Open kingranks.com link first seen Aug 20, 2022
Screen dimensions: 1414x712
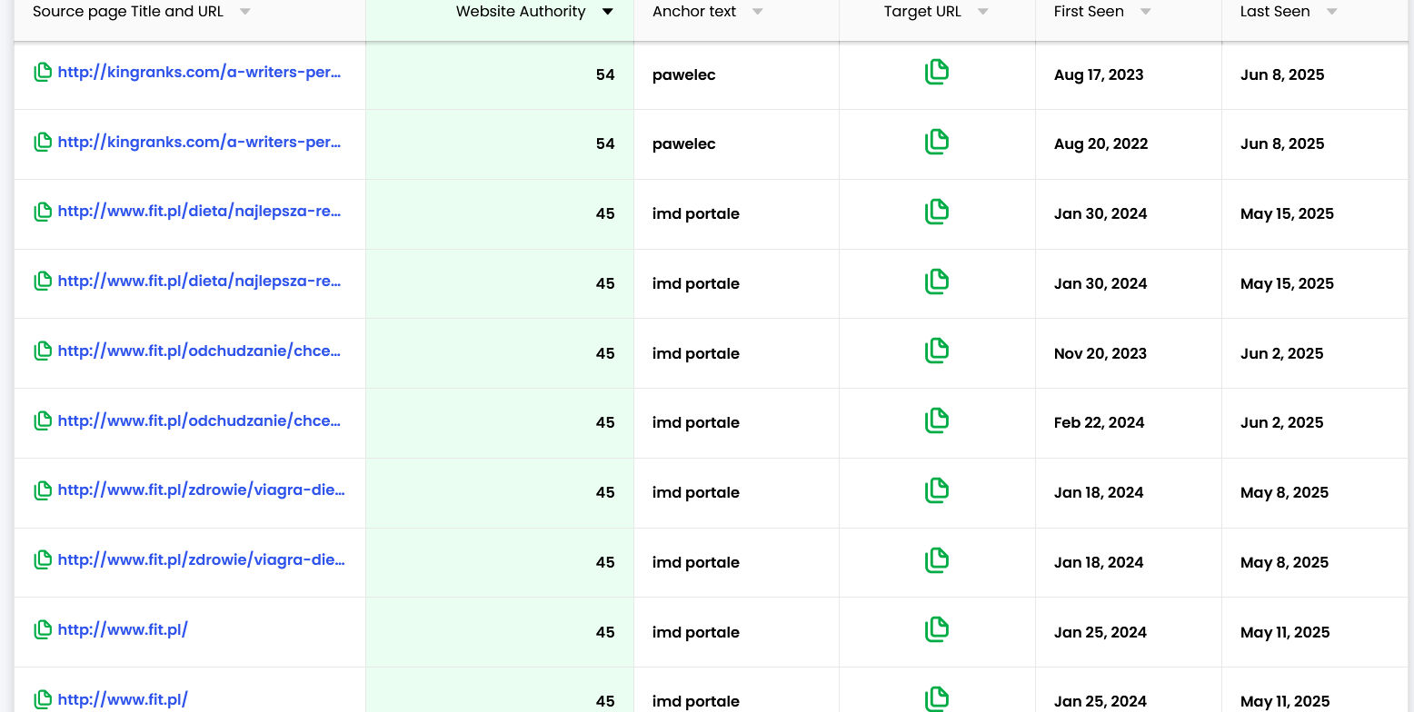pyautogui.click(x=199, y=142)
